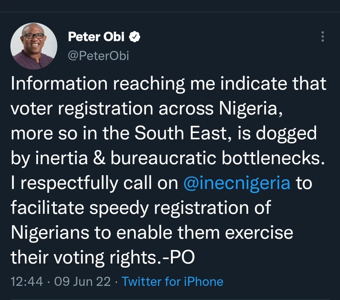
Task: Click the Twitter for iPhone source link
Action: click(172, 282)
